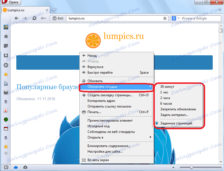The height and width of the screenshot is (171, 224).
Task: Choose Соблюдены ли веб-стандарты entry
Action: 117,132
